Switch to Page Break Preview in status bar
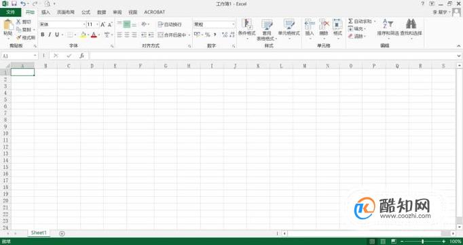This screenshot has height=245, width=463. [394, 242]
